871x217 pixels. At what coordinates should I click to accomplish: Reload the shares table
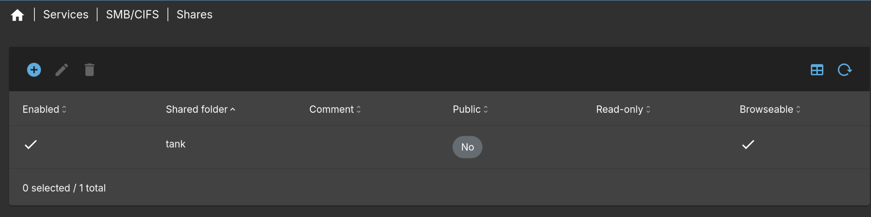click(844, 70)
